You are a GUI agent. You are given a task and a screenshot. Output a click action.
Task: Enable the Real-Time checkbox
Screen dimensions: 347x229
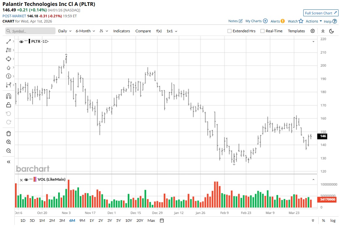262,31
